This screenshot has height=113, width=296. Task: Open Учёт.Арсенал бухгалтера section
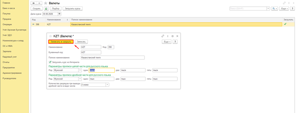(14, 30)
